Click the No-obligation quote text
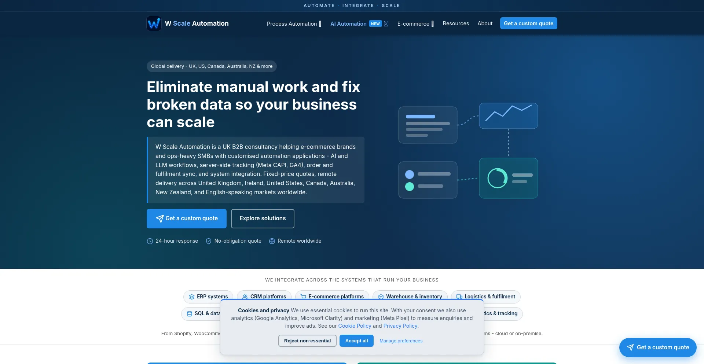This screenshot has height=364, width=704. (238, 241)
